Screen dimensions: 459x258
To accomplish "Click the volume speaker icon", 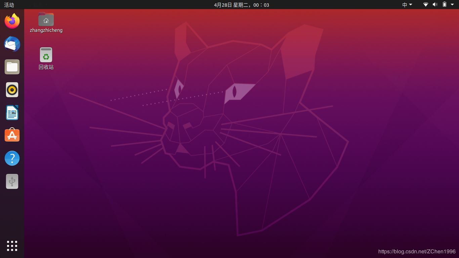I will point(435,5).
